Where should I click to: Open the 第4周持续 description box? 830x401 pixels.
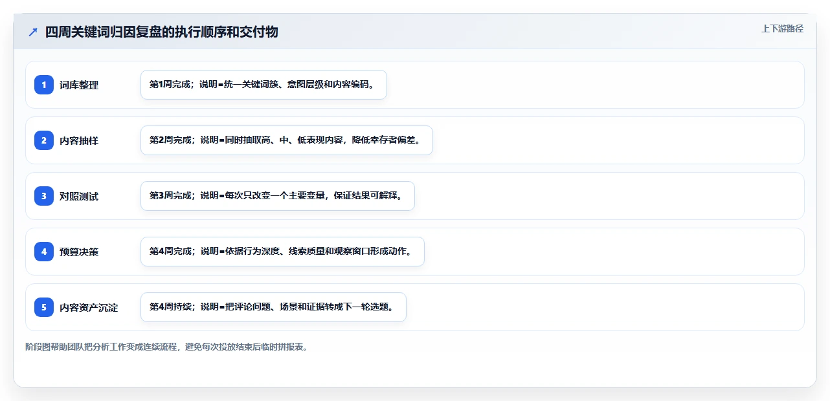(x=273, y=307)
